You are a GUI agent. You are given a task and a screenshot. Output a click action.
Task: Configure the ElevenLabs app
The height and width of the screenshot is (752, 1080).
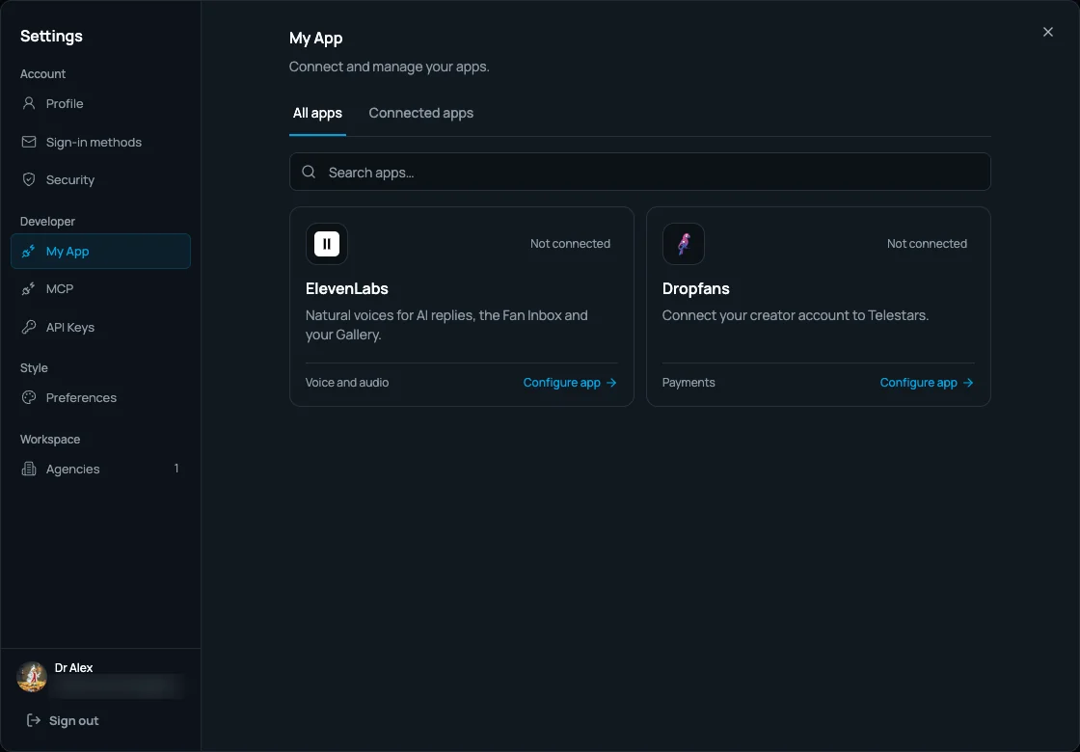570,382
